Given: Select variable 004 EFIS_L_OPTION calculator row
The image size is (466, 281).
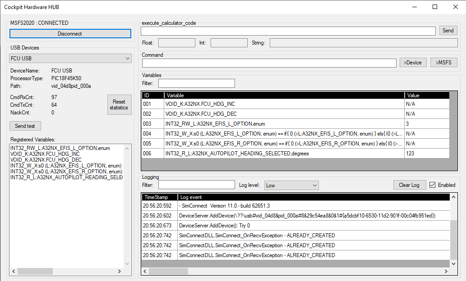Looking at the screenshot, I should pos(295,134).
